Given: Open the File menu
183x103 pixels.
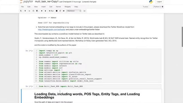Looking at the screenshot, I should coord(22,7).
